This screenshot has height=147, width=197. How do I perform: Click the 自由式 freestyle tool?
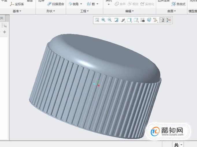pos(179,4)
